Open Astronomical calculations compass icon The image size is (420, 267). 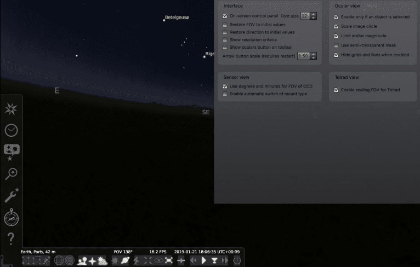click(11, 217)
